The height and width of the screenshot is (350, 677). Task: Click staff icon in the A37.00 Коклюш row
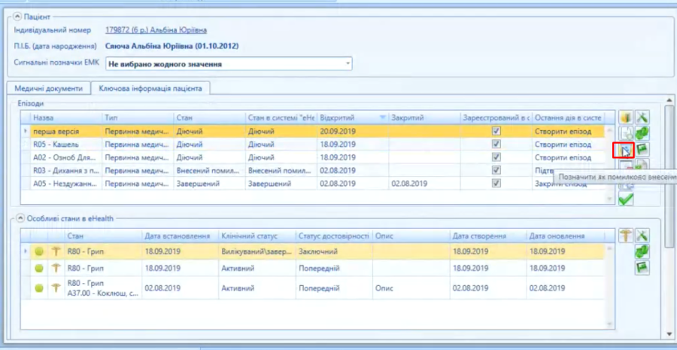click(56, 288)
